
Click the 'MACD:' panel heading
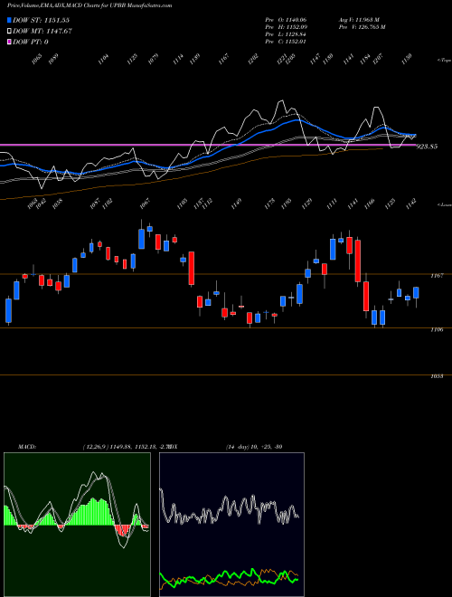click(26, 447)
